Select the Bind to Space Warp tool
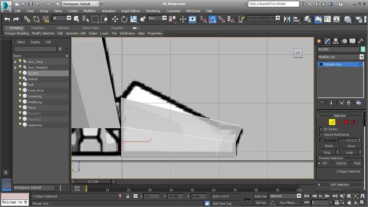 point(46,19)
